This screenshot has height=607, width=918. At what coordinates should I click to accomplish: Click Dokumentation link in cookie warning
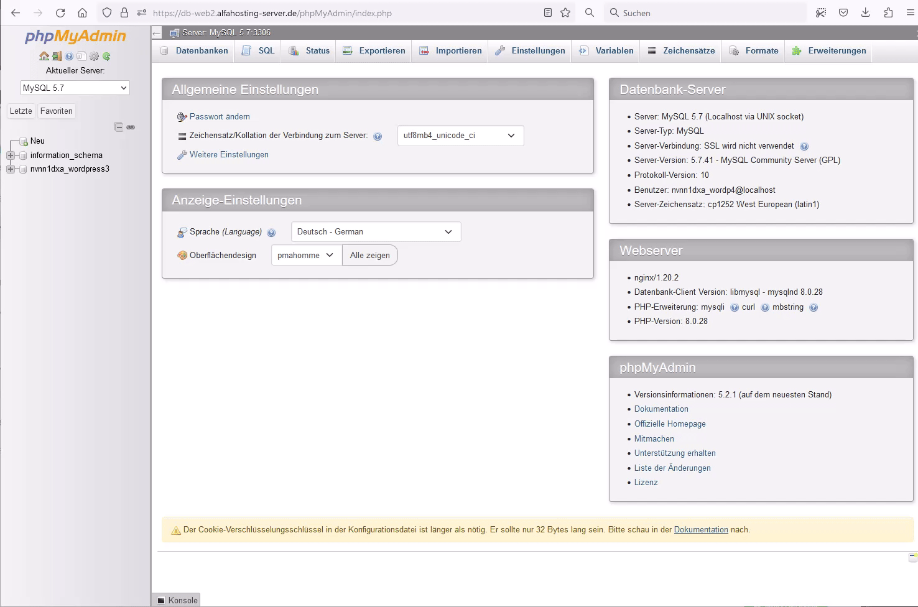click(701, 530)
